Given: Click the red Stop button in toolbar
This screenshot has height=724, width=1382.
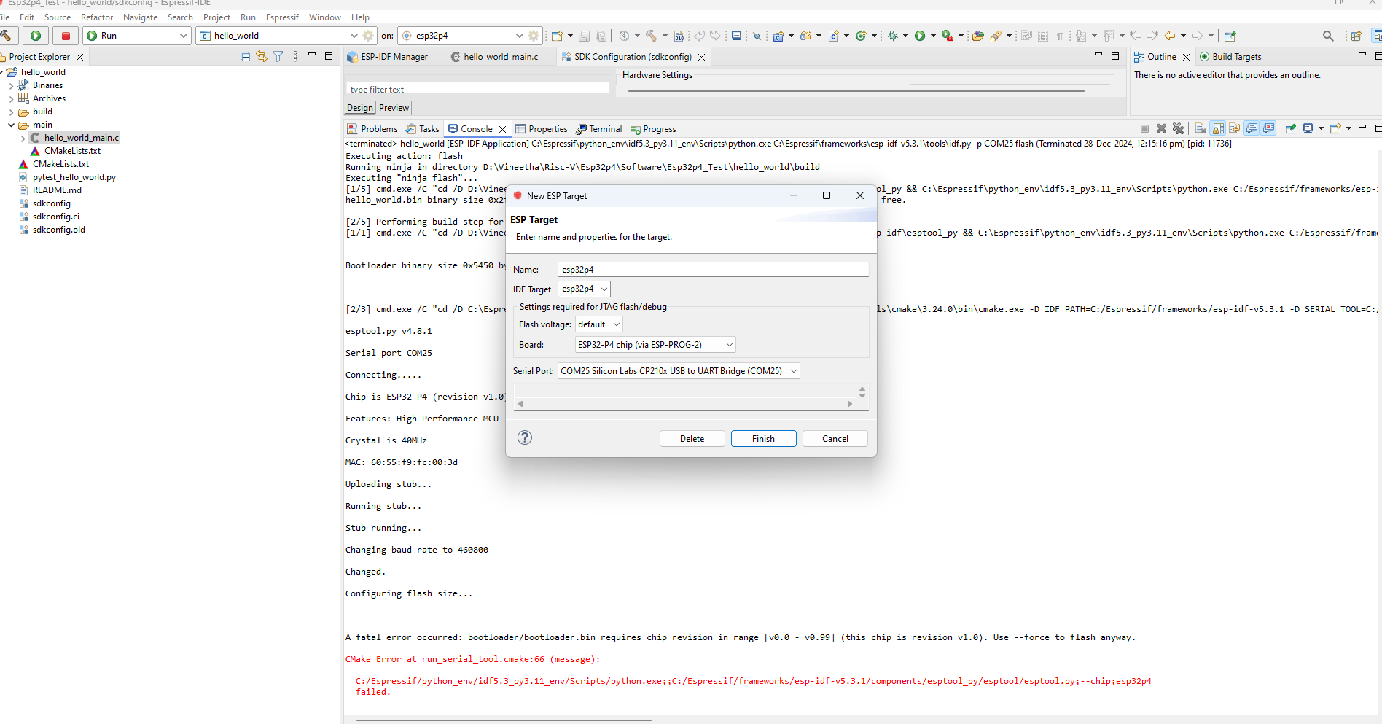Looking at the screenshot, I should coord(66,35).
